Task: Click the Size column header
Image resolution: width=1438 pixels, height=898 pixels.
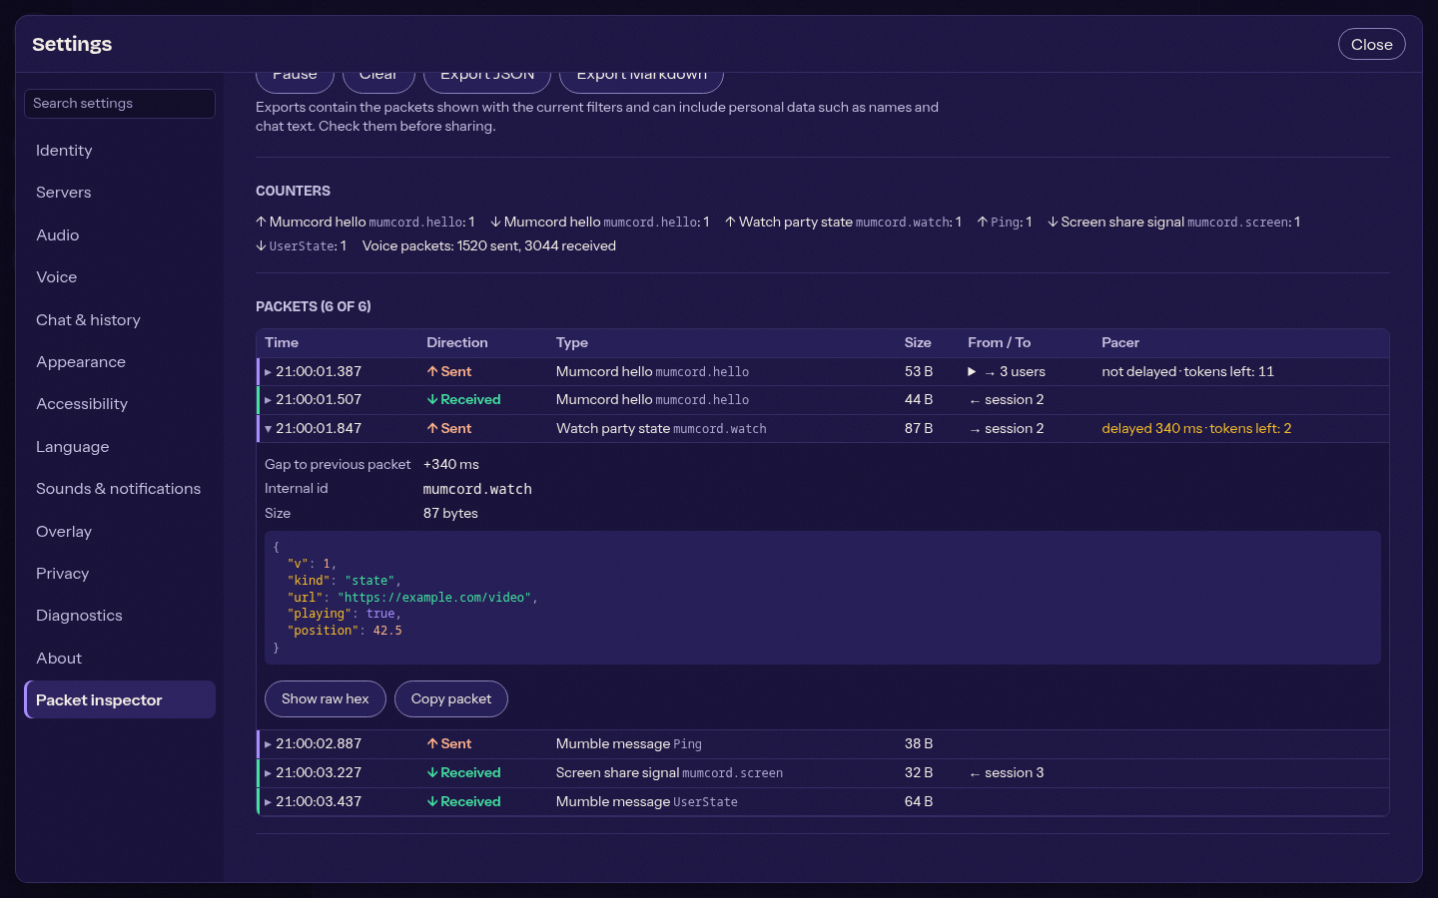Action: coord(918,342)
